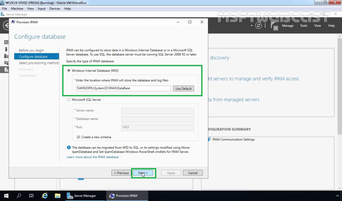Click 'd servers to manage and verify IPAM access' link
The width and height of the screenshot is (342, 201).
(x=253, y=79)
